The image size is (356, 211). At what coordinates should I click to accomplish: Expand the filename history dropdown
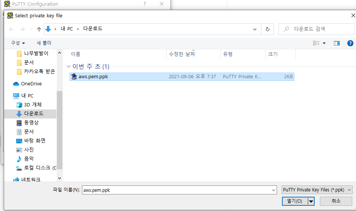[x=274, y=190]
